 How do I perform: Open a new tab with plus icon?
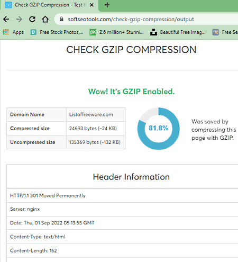pyautogui.click(x=107, y=5)
